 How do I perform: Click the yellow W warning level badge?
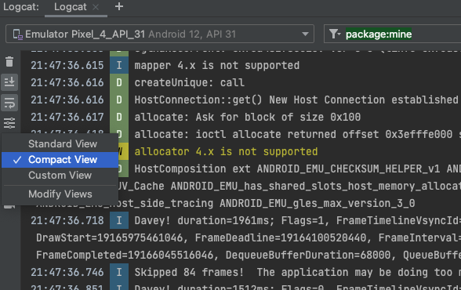[x=123, y=151]
